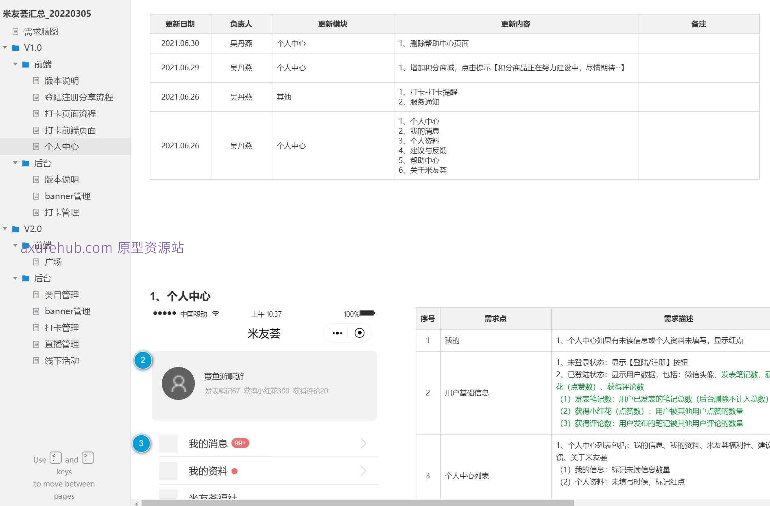The width and height of the screenshot is (770, 506).
Task: Click the Wi-Fi icon in the phone status bar
Action: point(216,313)
